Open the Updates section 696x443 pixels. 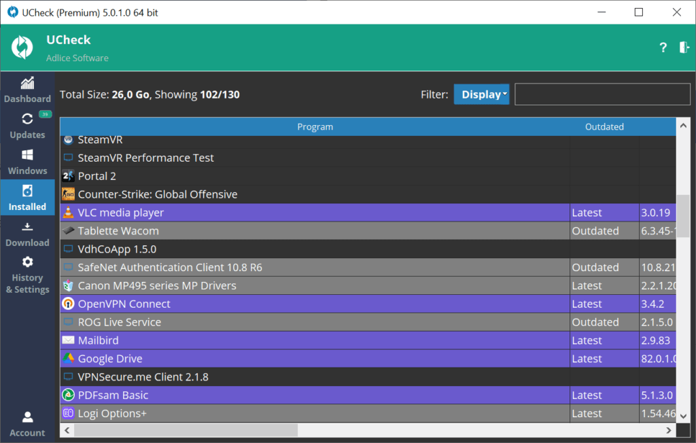click(27, 126)
